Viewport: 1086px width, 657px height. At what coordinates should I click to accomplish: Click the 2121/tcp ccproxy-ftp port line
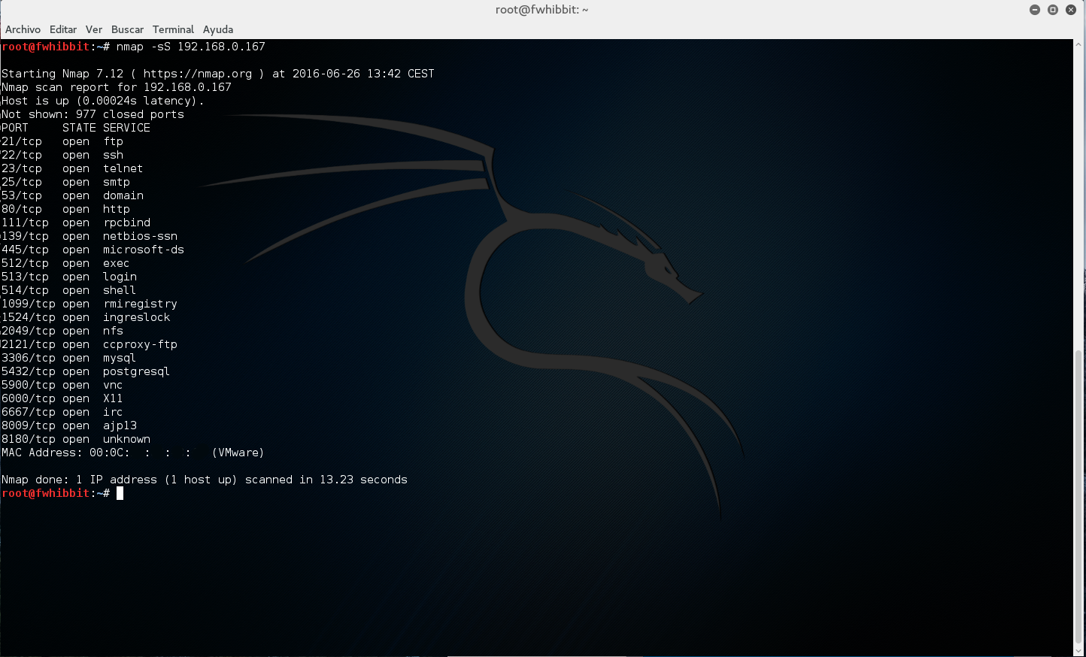[89, 344]
